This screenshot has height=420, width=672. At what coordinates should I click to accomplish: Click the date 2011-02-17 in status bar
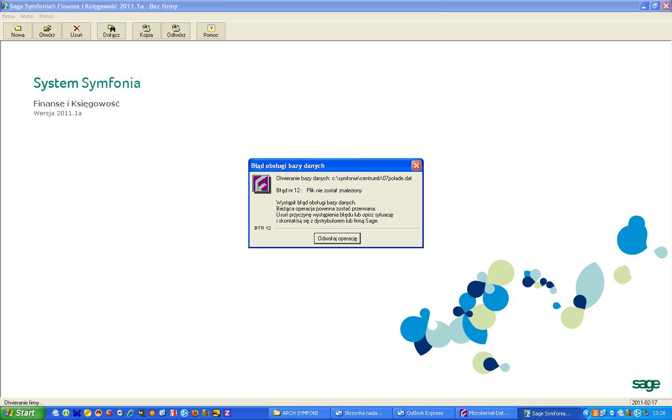coord(644,402)
